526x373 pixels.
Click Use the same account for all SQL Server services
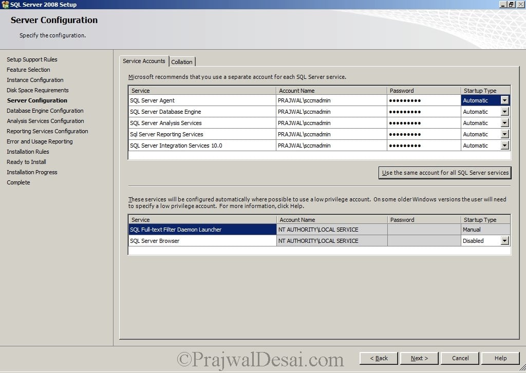(x=445, y=173)
